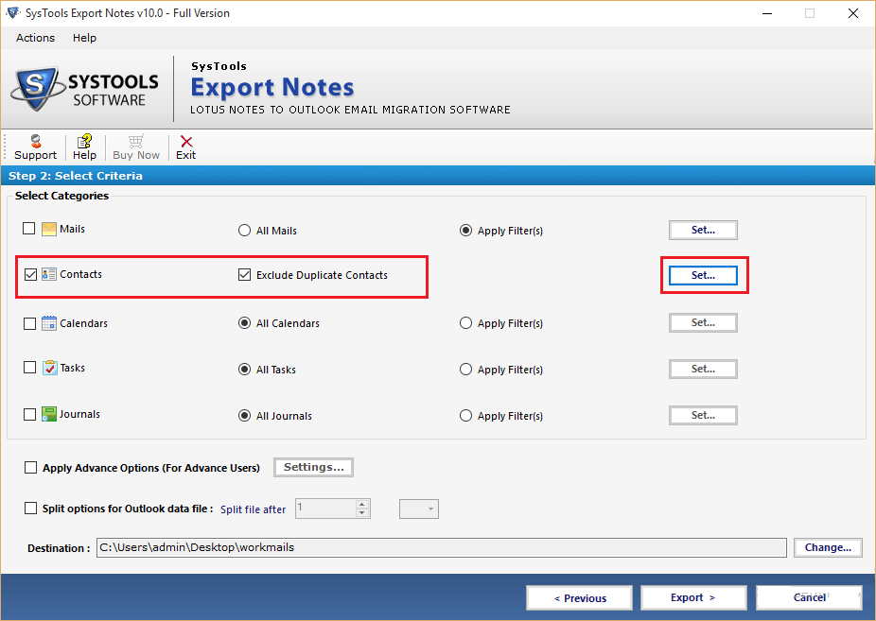Click the Tasks clipboard icon
876x621 pixels.
tap(49, 369)
